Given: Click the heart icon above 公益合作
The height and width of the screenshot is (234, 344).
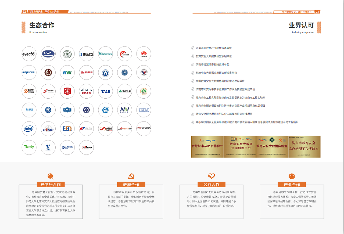Looking at the screenshot, I should (x=212, y=176).
